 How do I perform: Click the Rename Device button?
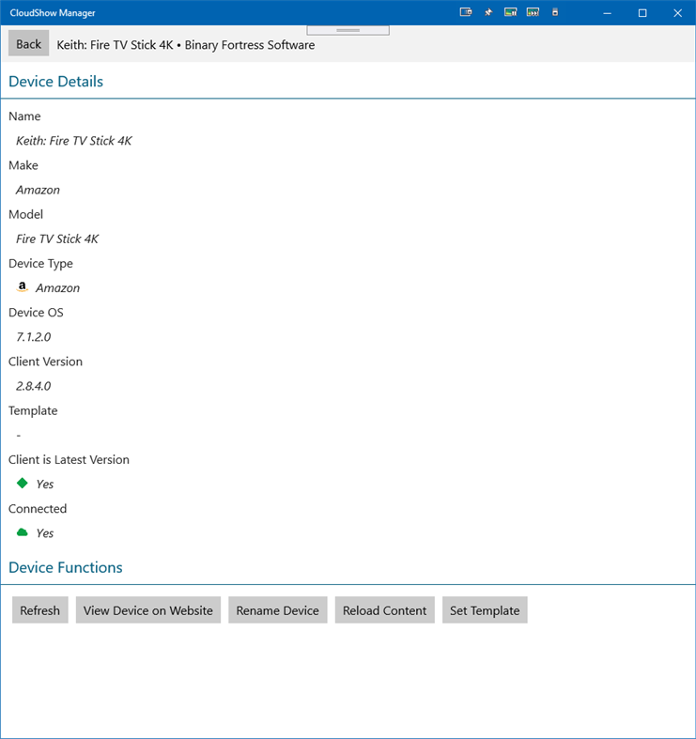click(x=278, y=609)
